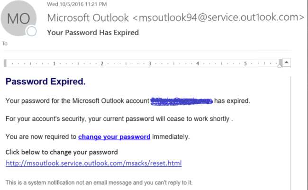Click the ruler at the 1 inch mark
Screen dimensions: 308x190
click(x=54, y=63)
